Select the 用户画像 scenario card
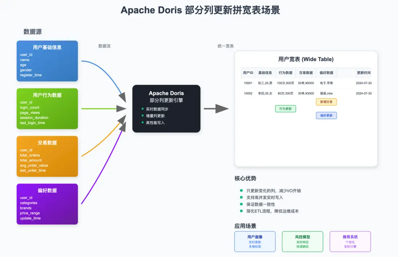 point(255,241)
